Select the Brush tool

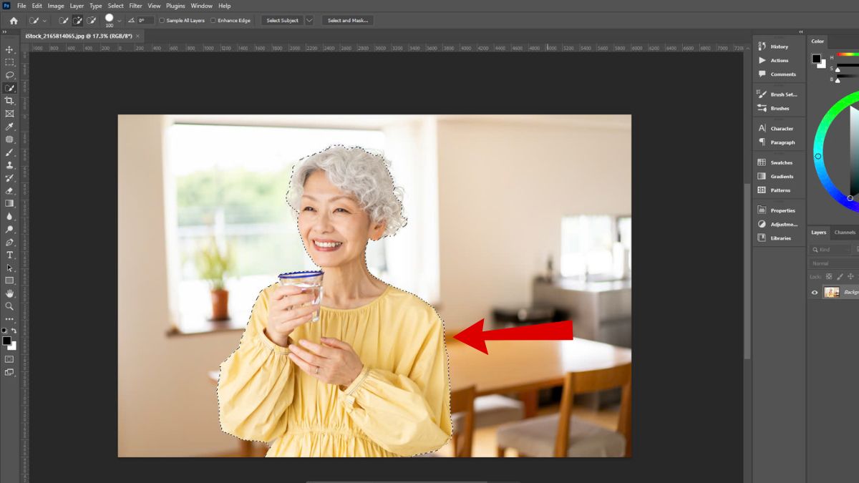9,152
